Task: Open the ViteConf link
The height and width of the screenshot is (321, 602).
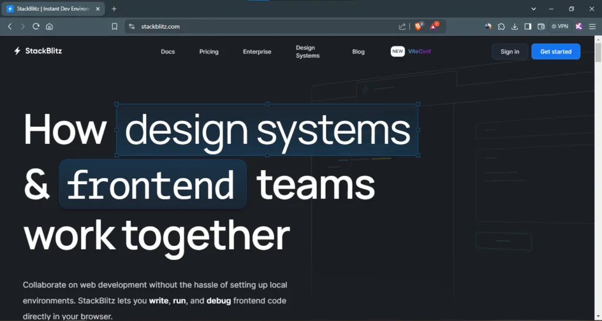Action: pos(419,51)
